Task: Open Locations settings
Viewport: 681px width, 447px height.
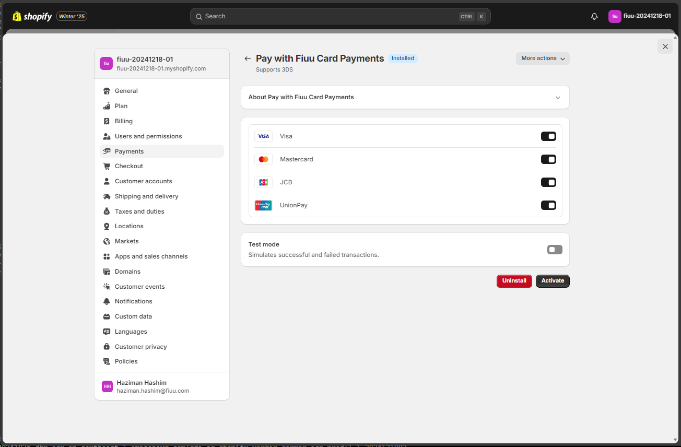Action: click(x=162, y=226)
